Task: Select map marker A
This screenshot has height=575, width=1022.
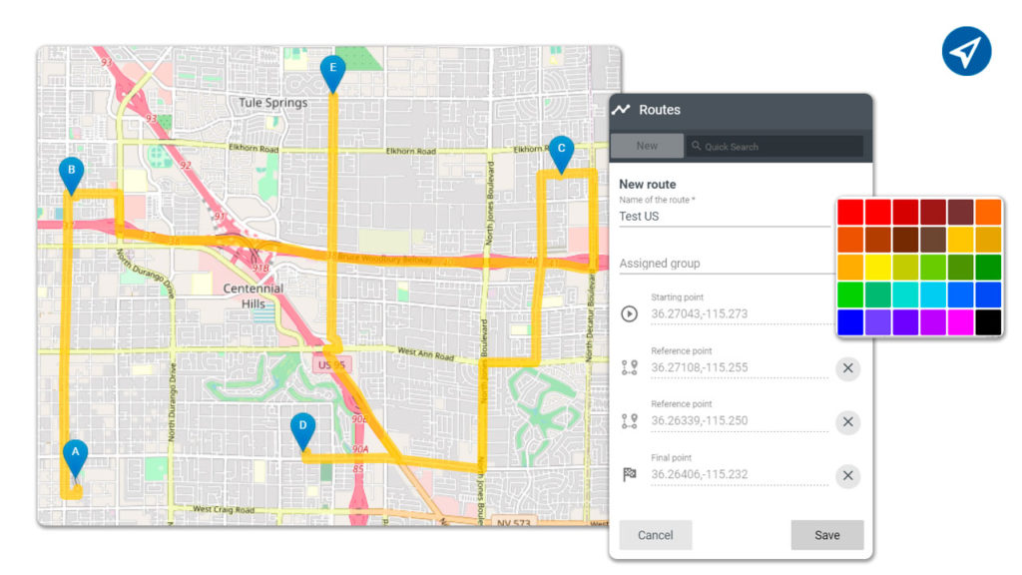Action: (76, 457)
